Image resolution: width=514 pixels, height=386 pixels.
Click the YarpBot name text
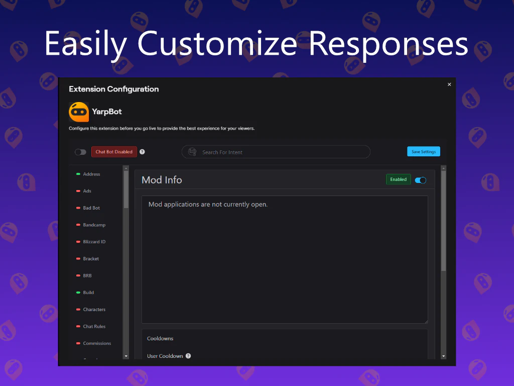(106, 112)
